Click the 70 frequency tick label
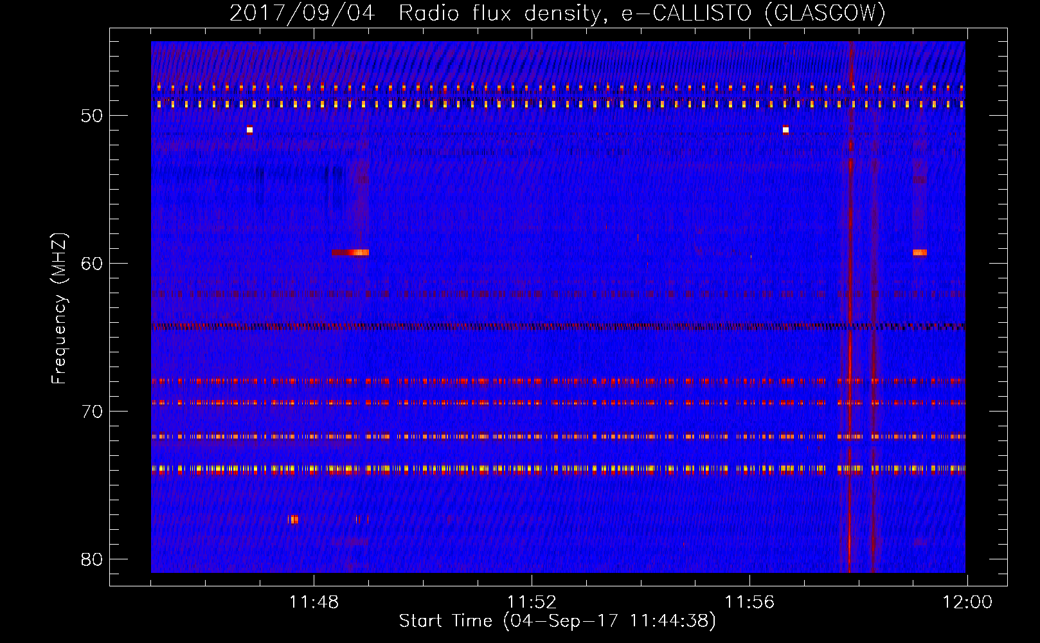The height and width of the screenshot is (643, 1040). [92, 411]
